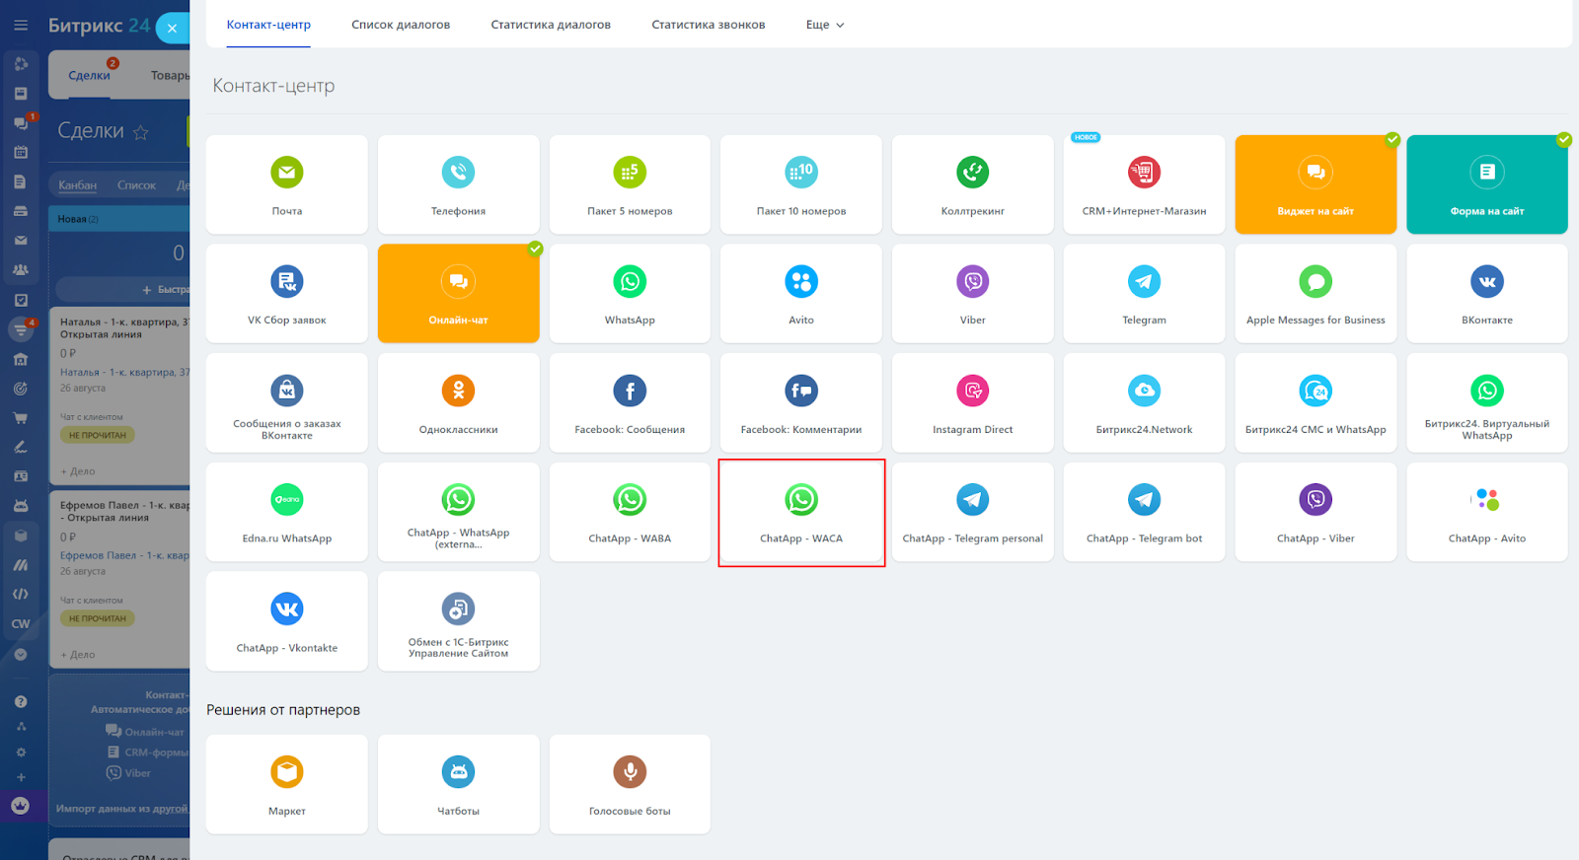Switch to Список view in background

(136, 185)
